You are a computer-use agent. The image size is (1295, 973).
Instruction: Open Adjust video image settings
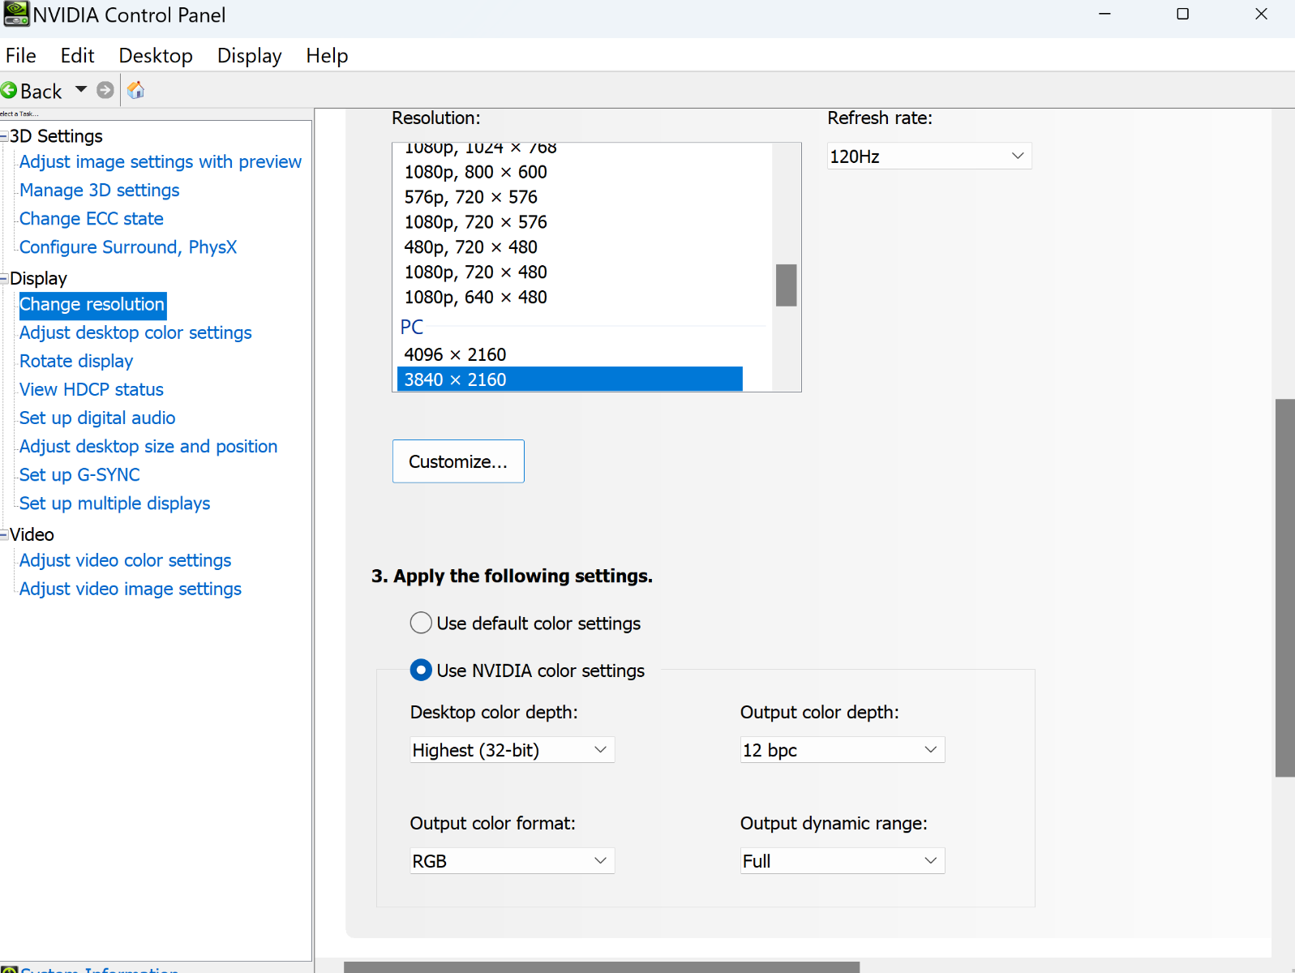pos(131,589)
